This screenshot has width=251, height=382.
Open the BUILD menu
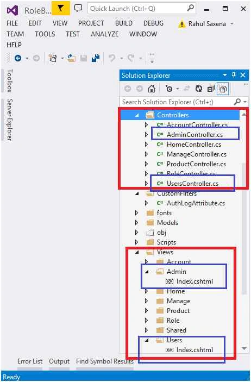point(124,23)
